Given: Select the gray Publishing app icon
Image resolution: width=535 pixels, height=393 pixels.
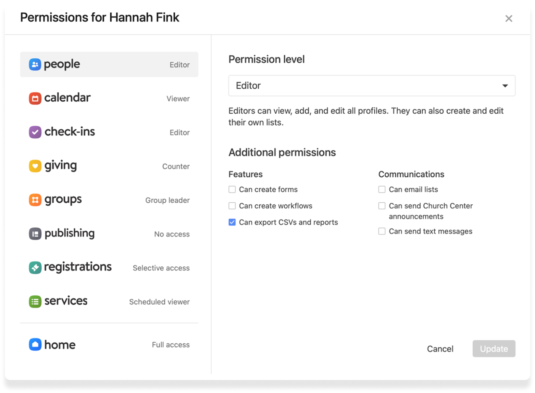Looking at the screenshot, I should click(35, 234).
